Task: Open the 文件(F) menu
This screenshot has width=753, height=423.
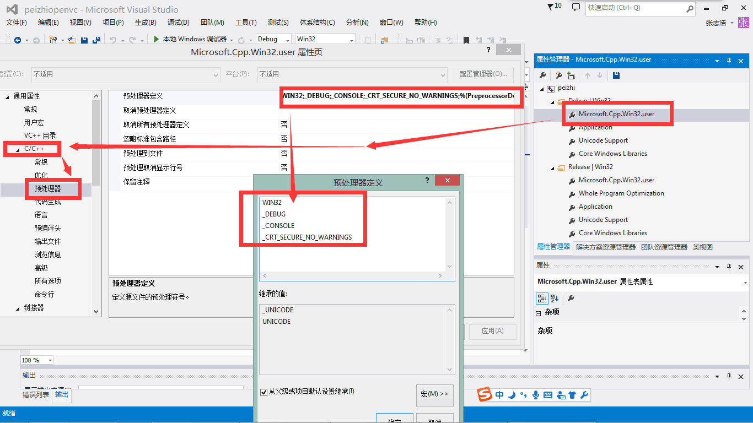Action: (x=17, y=23)
